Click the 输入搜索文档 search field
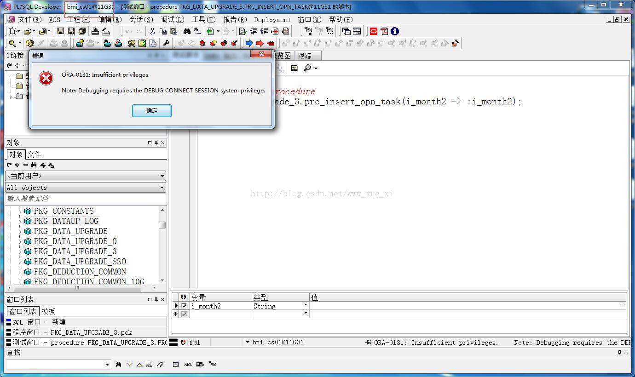The image size is (635, 377). [x=86, y=199]
